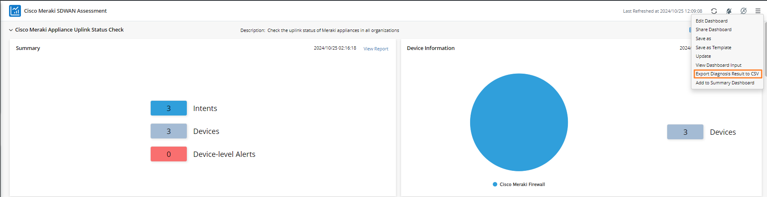Viewport: 767px width, 197px height.
Task: Click the blue Intents count box
Action: point(168,108)
